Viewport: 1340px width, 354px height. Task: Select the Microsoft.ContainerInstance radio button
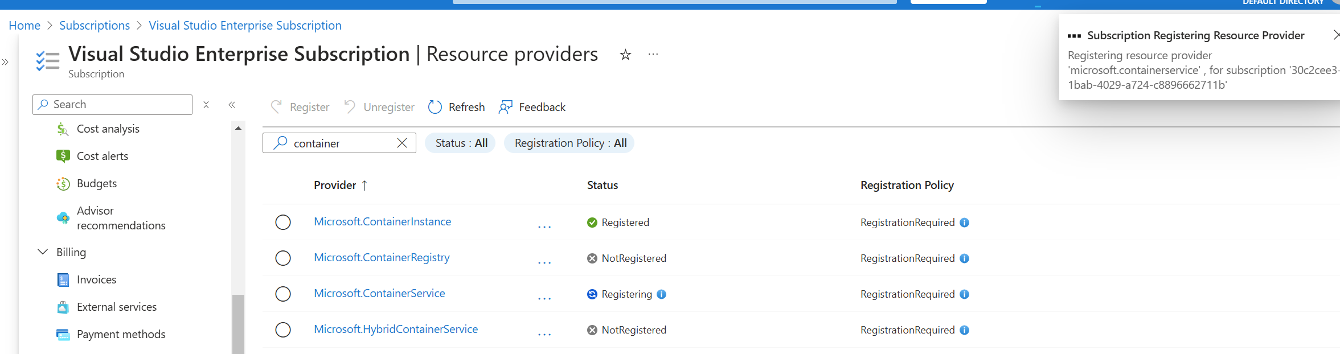coord(283,222)
